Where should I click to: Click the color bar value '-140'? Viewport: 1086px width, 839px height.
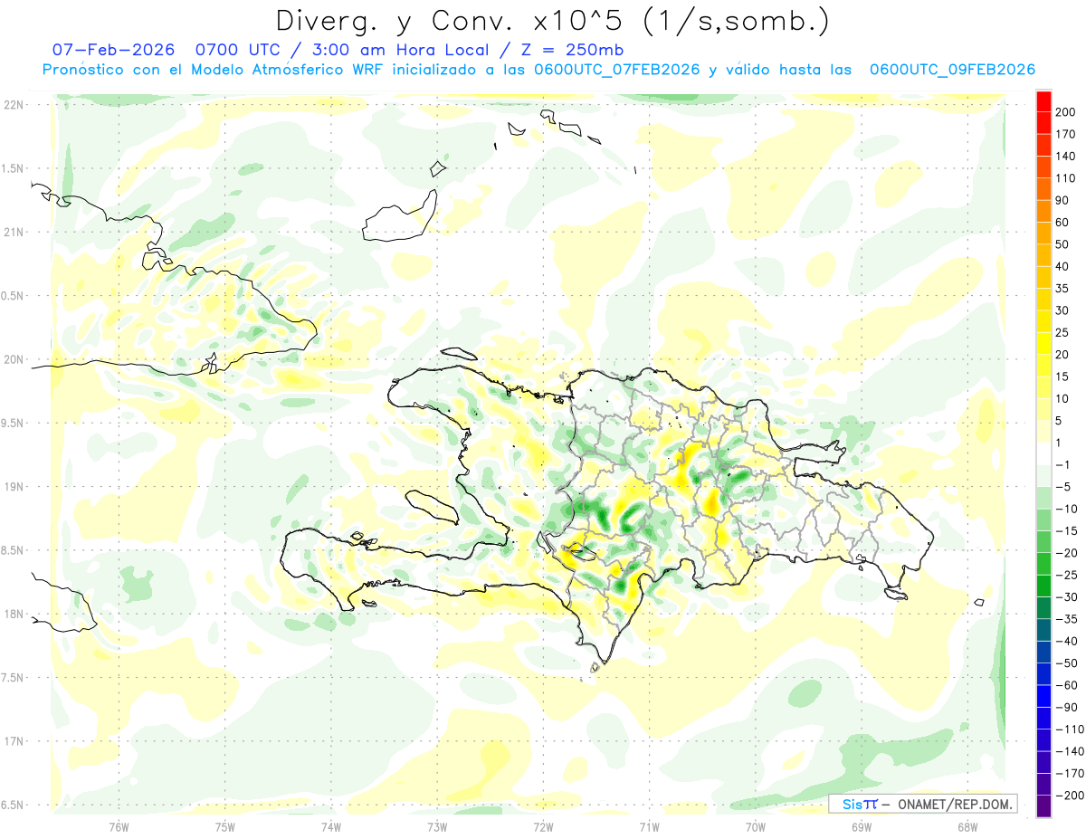(1070, 751)
